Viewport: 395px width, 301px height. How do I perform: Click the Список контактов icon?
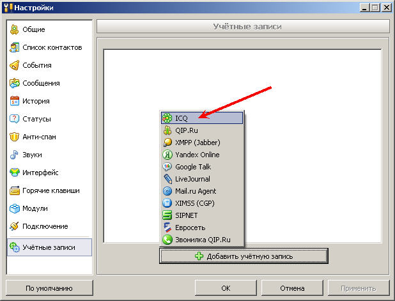[14, 47]
